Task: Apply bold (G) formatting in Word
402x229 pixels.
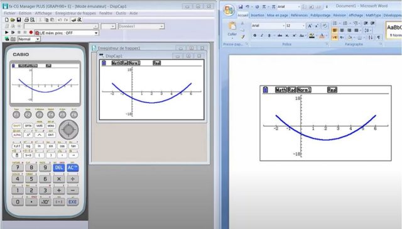Action: click(x=255, y=35)
